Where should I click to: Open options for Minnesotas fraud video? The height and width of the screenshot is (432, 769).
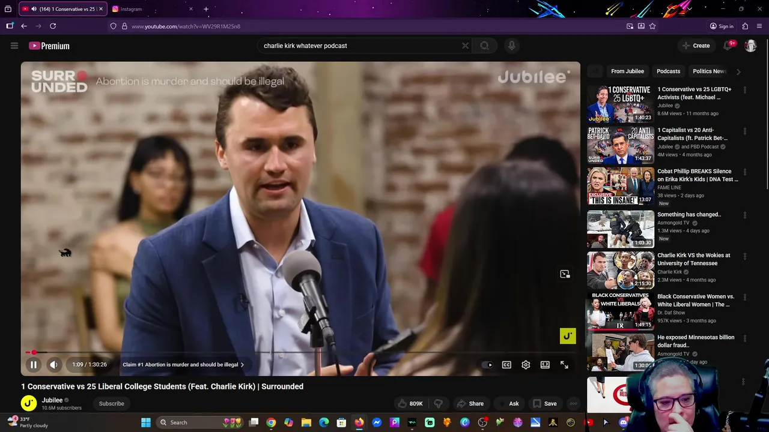745,338
